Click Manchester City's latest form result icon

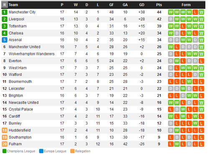click(201, 12)
